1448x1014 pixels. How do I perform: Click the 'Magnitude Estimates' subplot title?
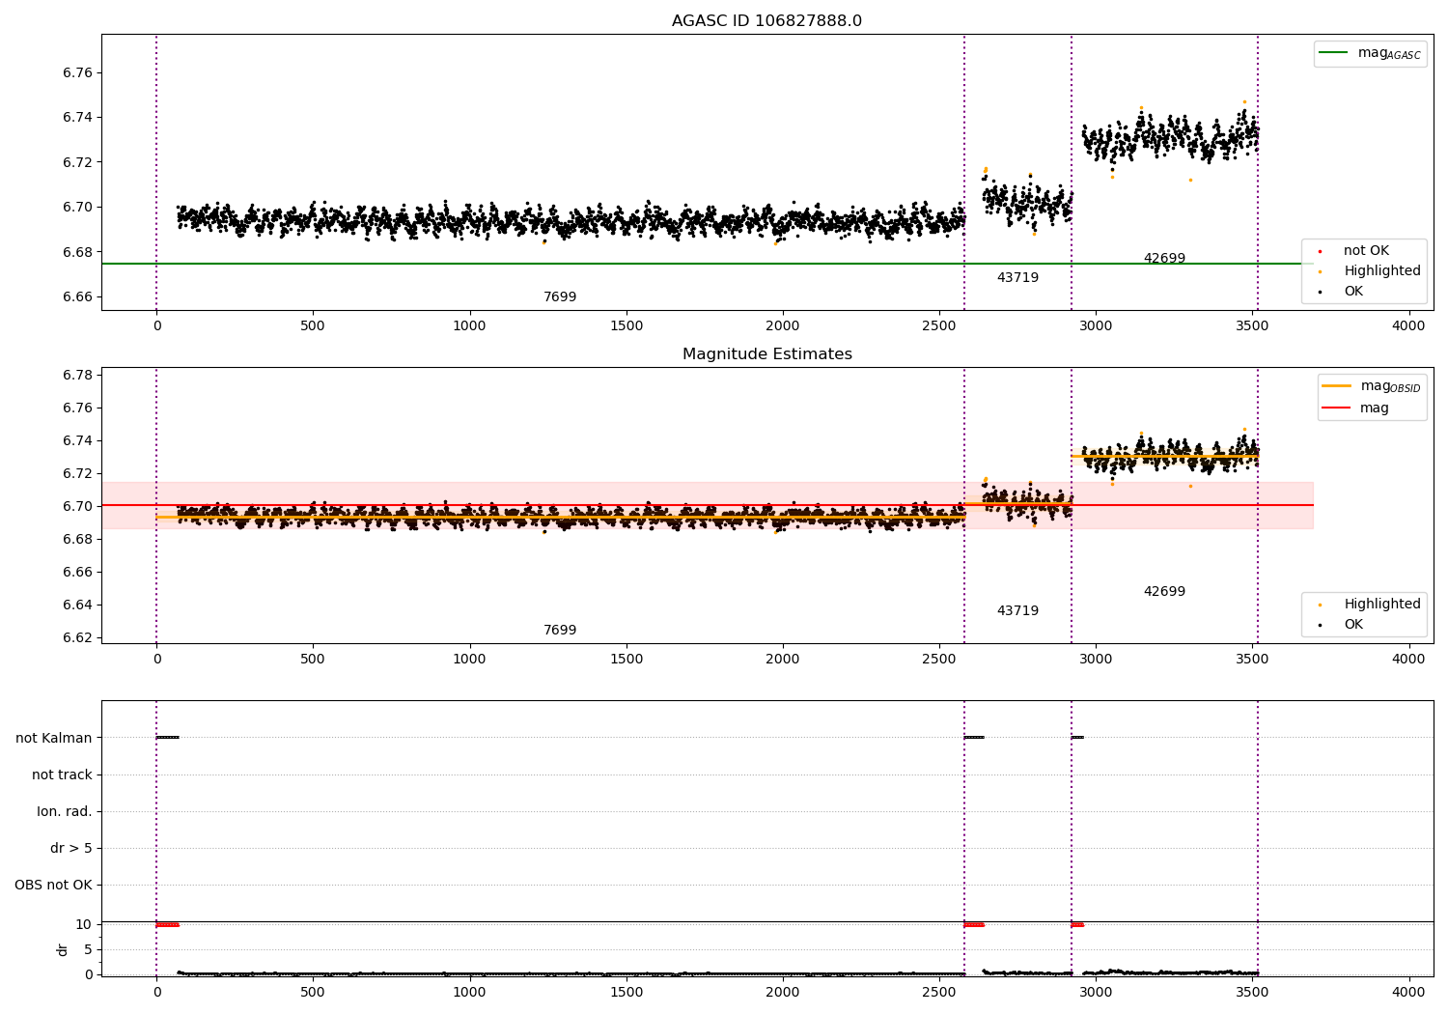point(766,354)
